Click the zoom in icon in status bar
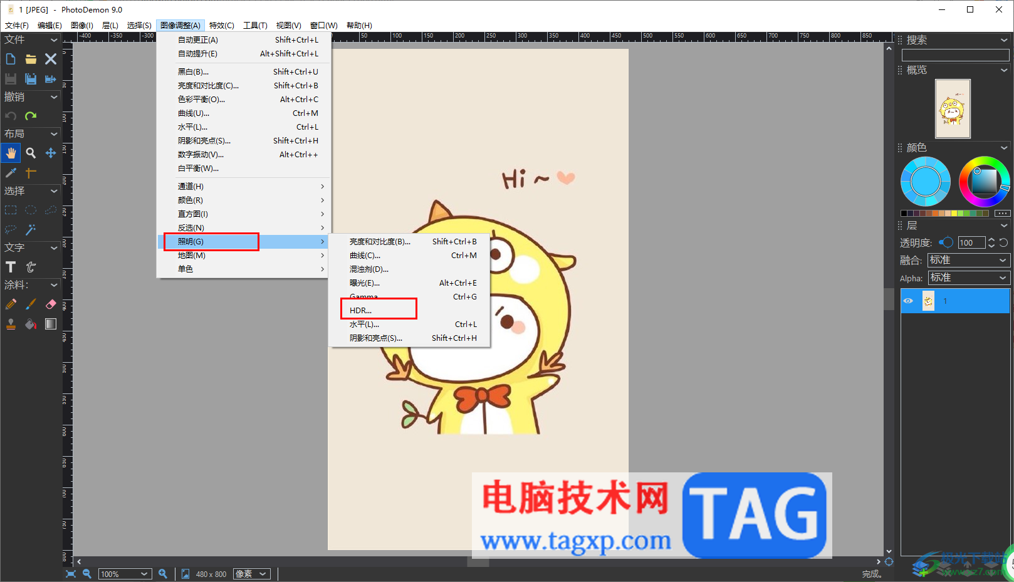 click(x=163, y=574)
